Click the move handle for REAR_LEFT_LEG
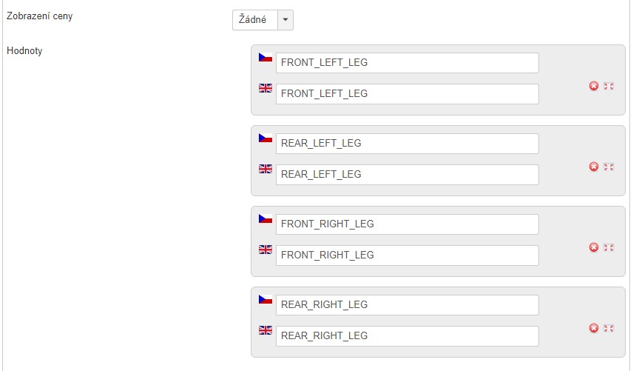639x371 pixels. 609,167
